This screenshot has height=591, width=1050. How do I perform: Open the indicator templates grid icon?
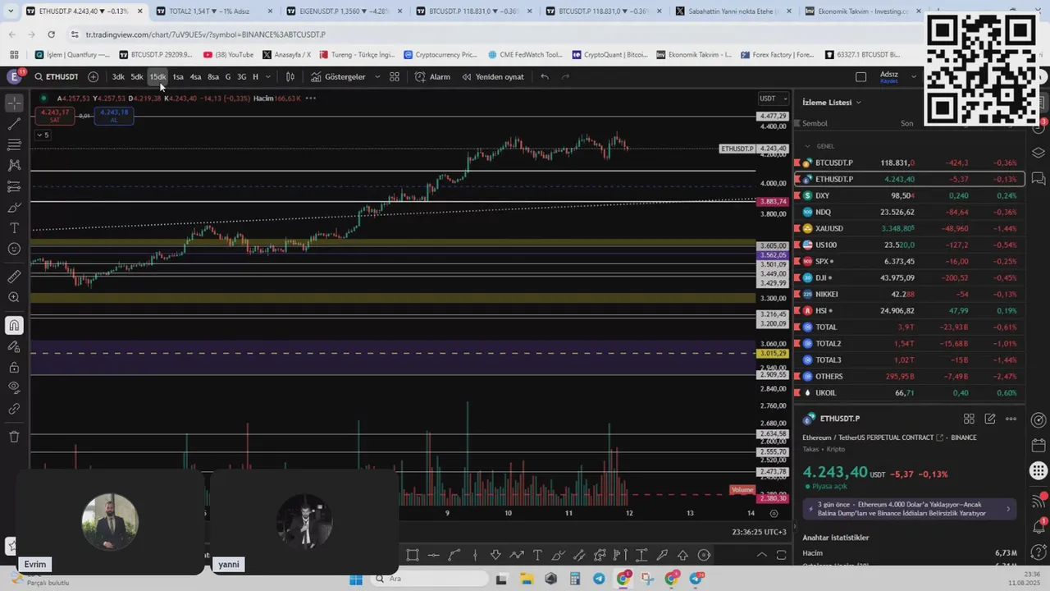coord(395,76)
